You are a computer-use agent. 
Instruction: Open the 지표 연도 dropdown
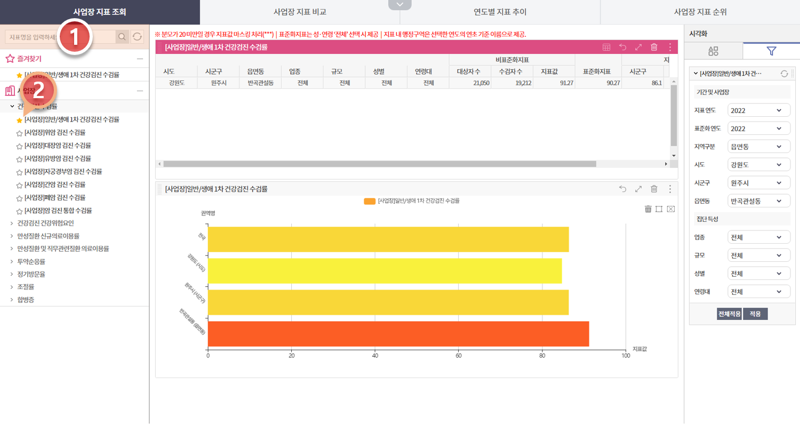[x=759, y=110]
